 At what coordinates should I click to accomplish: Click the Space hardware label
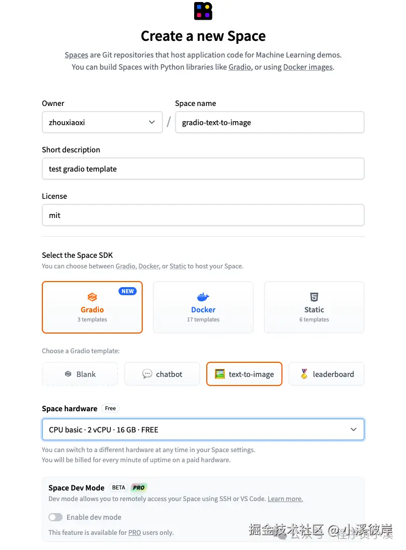point(70,408)
